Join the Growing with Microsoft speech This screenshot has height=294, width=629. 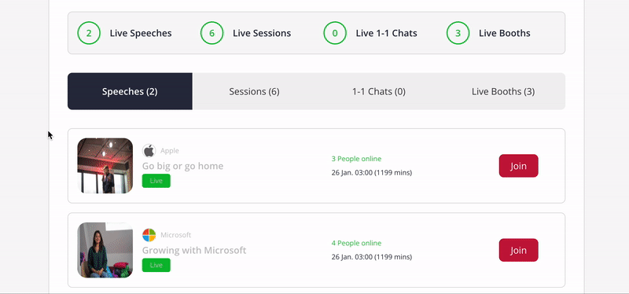click(519, 250)
